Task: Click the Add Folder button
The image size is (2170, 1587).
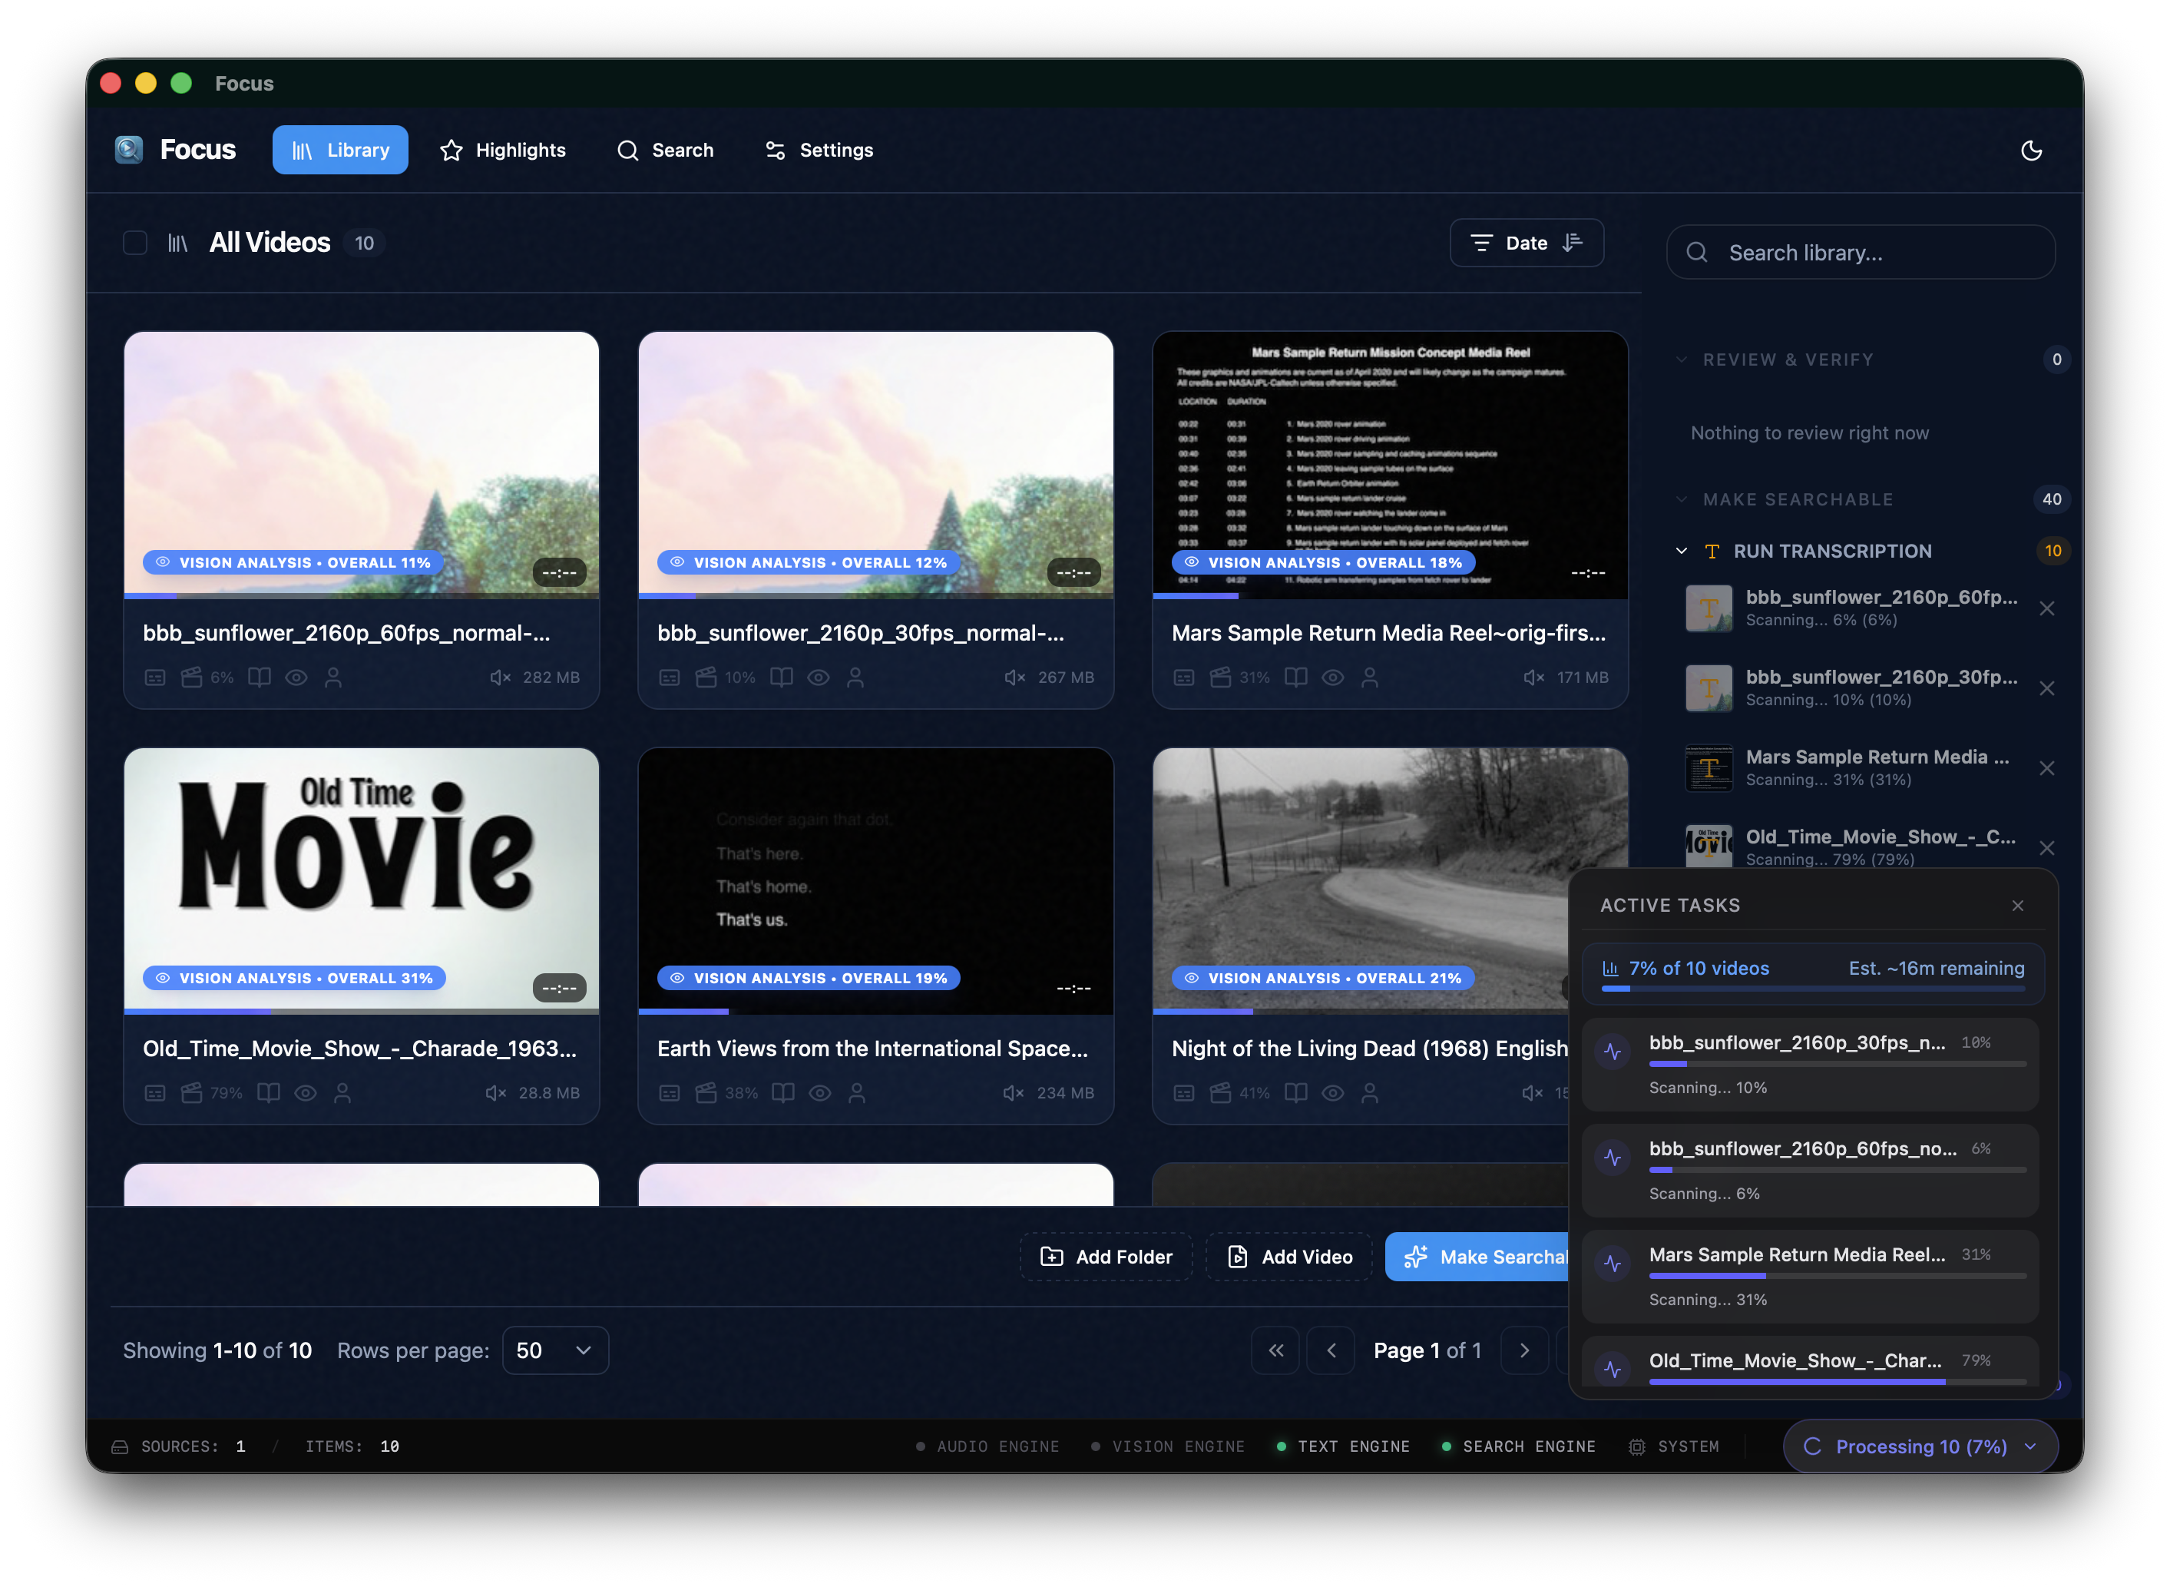Action: tap(1107, 1257)
